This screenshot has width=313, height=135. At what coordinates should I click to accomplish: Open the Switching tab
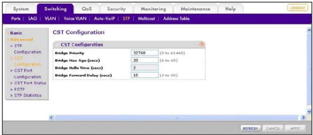(56, 9)
